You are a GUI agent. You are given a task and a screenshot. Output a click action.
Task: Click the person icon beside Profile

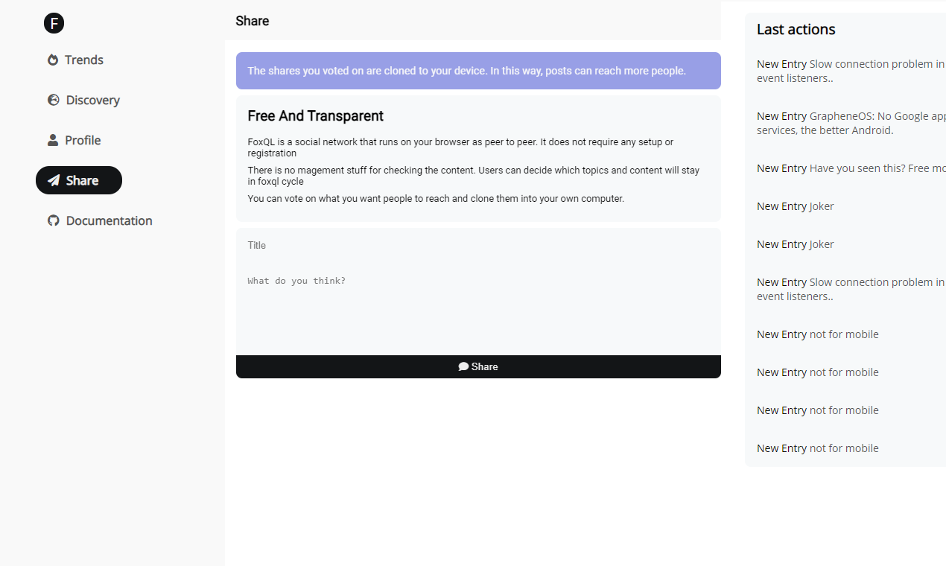click(53, 140)
